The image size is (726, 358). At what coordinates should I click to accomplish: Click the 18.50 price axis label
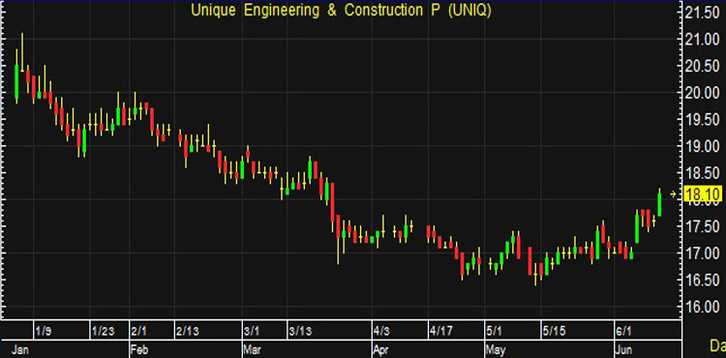point(703,174)
